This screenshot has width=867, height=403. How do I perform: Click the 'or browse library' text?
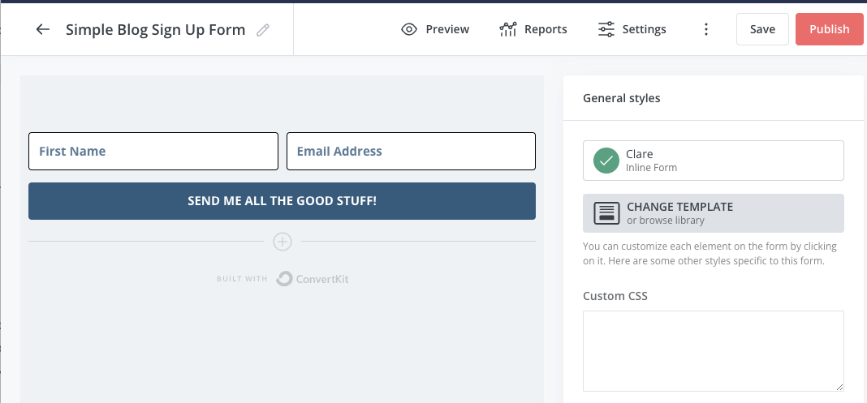pyautogui.click(x=666, y=221)
